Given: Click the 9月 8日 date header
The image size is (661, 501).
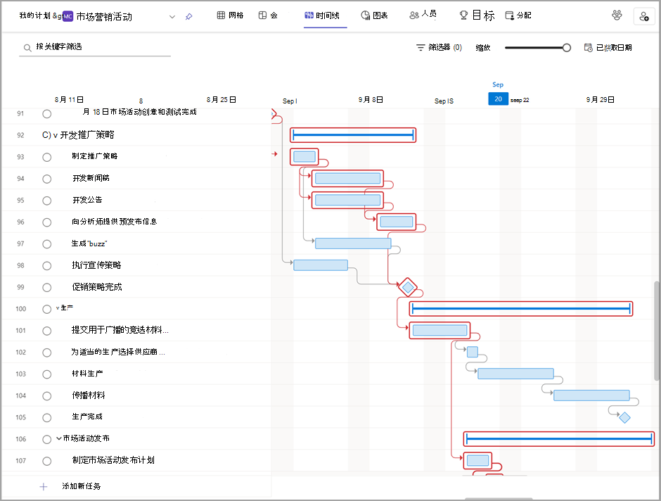Looking at the screenshot, I should click(371, 99).
